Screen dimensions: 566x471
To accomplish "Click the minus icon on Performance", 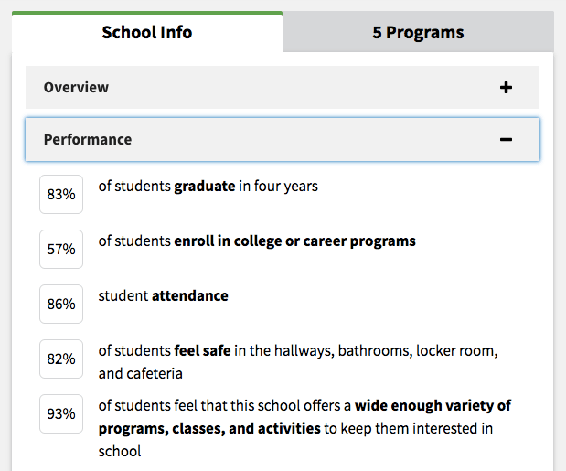I will 506,140.
